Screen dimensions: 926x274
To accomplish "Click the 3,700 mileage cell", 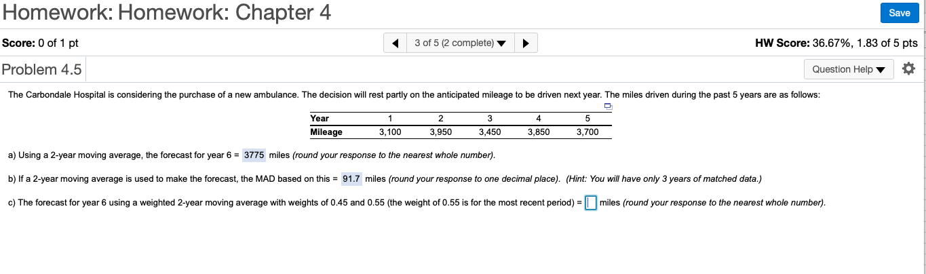I will [587, 132].
